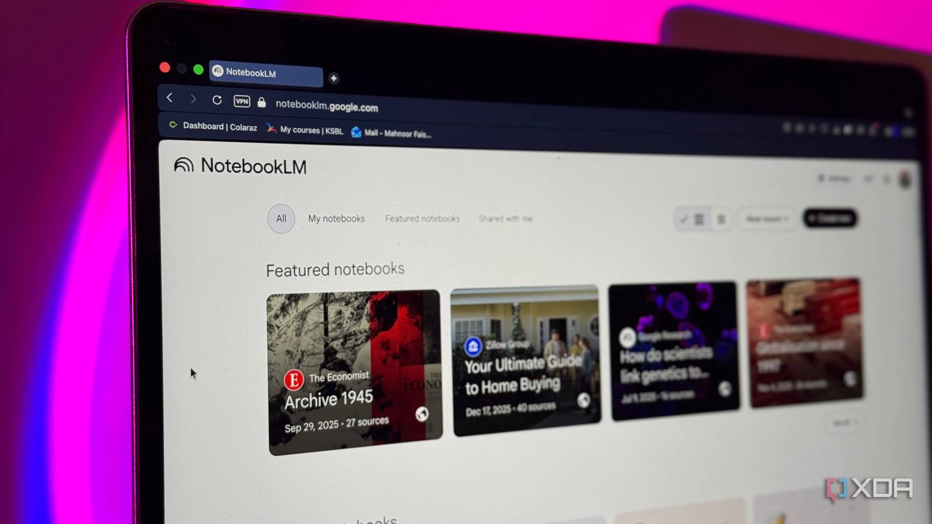Screen dimensions: 932x524
Task: Click the VPN badge in address bar
Action: click(242, 101)
